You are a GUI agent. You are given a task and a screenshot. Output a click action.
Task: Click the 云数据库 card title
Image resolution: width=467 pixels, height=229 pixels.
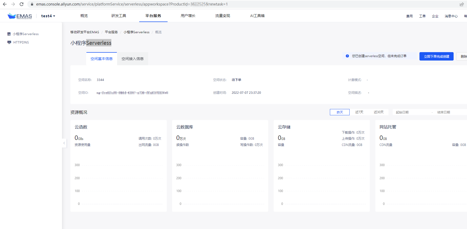click(x=185, y=127)
